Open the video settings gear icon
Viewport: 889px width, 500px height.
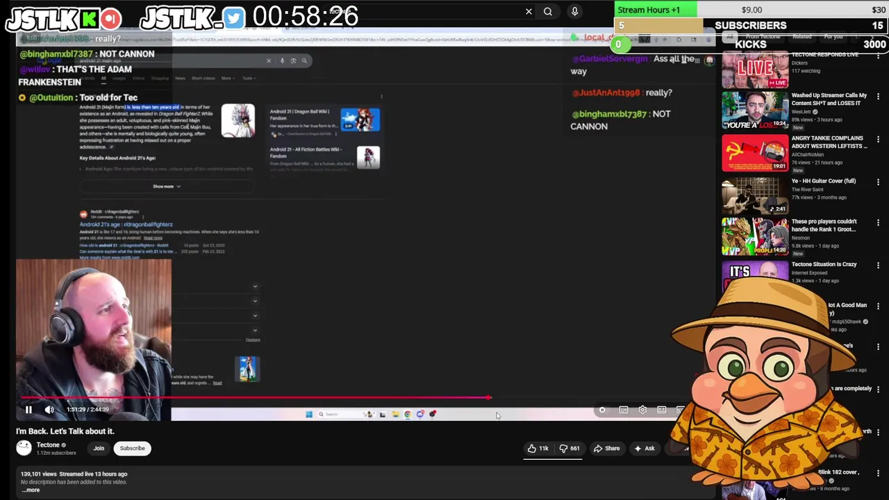pyautogui.click(x=642, y=410)
